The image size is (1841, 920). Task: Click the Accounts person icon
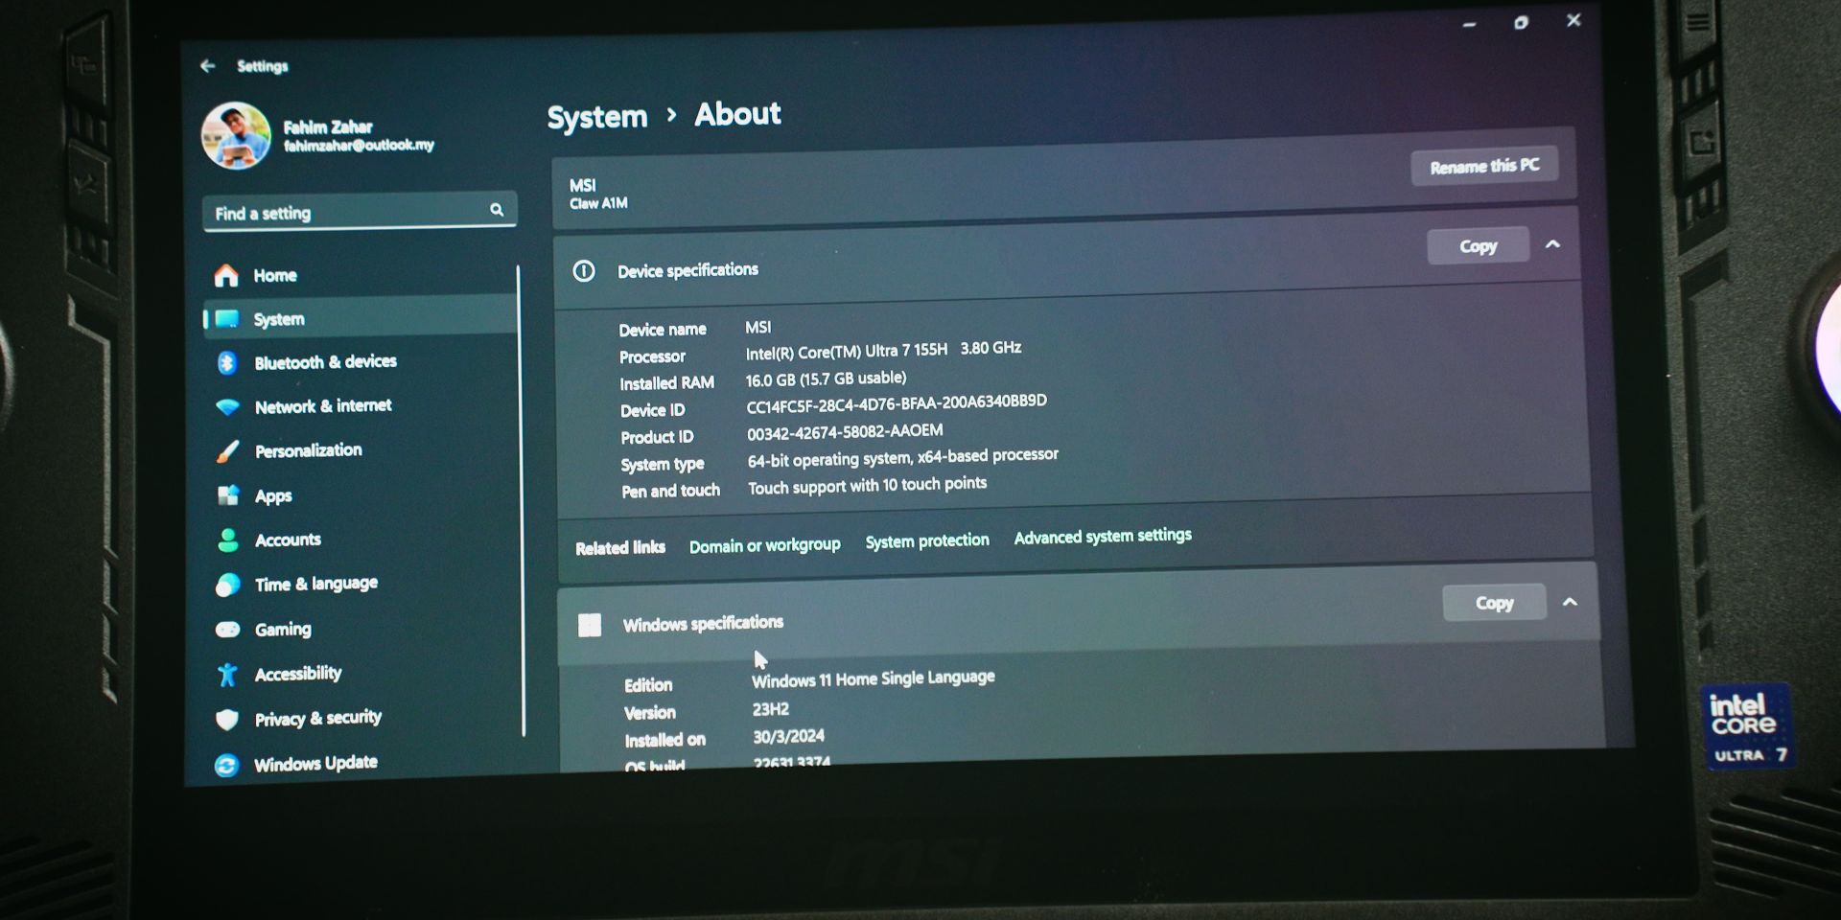228,540
